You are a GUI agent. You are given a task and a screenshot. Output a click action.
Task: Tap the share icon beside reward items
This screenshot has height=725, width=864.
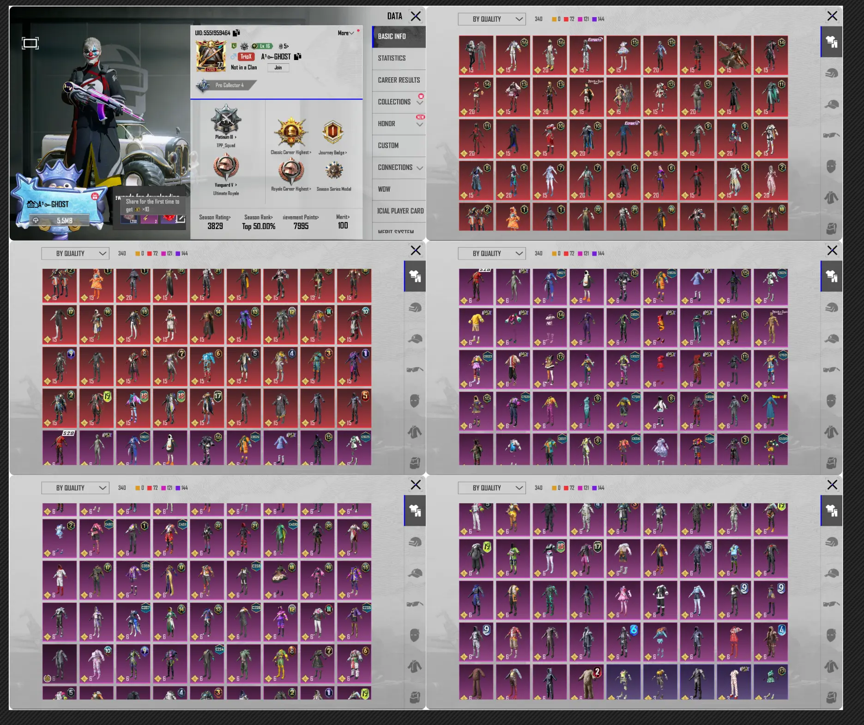click(x=181, y=218)
